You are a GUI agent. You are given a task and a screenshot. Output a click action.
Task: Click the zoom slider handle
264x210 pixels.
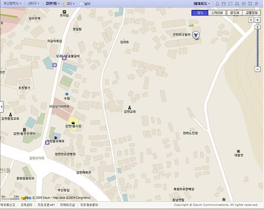258,27
